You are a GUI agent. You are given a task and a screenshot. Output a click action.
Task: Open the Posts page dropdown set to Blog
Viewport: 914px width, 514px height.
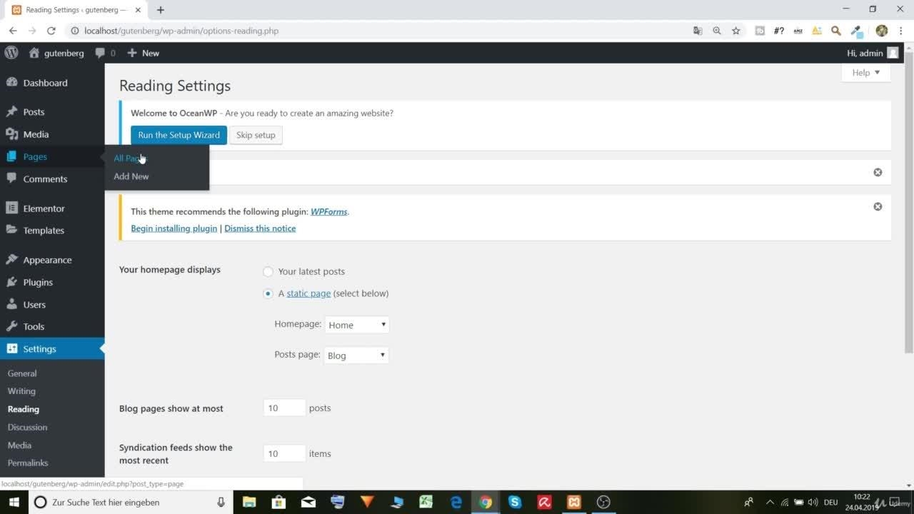(x=356, y=356)
